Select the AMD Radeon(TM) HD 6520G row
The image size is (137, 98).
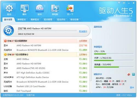pyautogui.click(x=46, y=68)
